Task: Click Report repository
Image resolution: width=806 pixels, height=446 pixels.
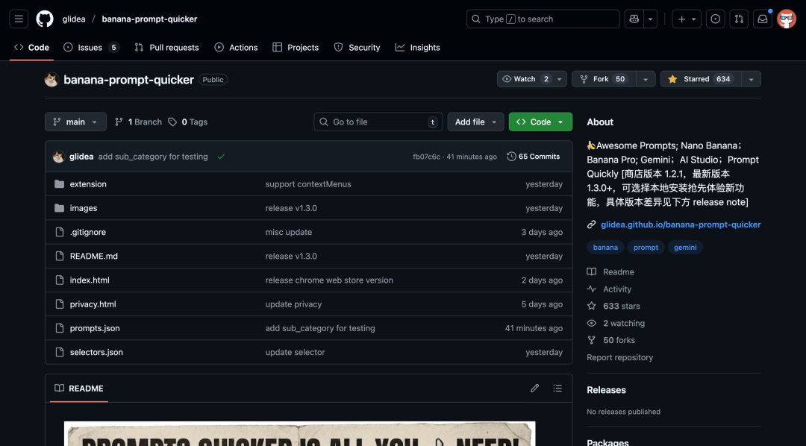Action: pos(620,357)
